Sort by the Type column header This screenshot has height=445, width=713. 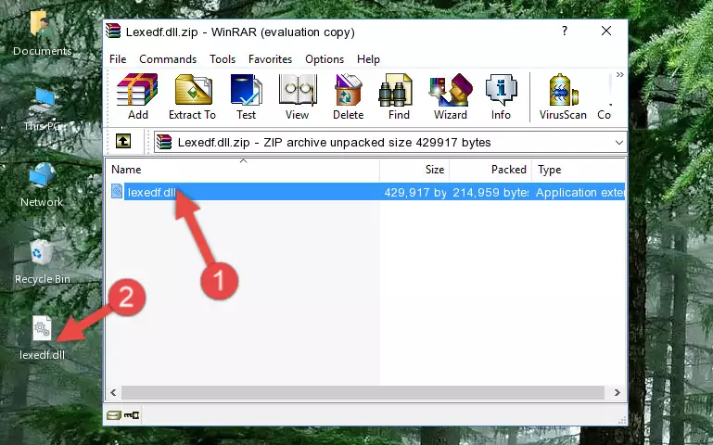pyautogui.click(x=579, y=170)
